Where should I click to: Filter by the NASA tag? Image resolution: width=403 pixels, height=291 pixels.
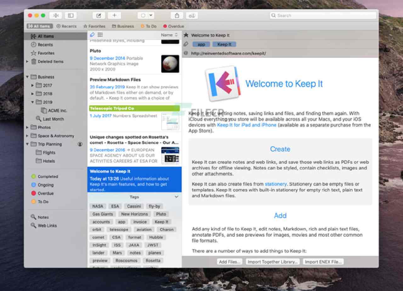tap(98, 206)
